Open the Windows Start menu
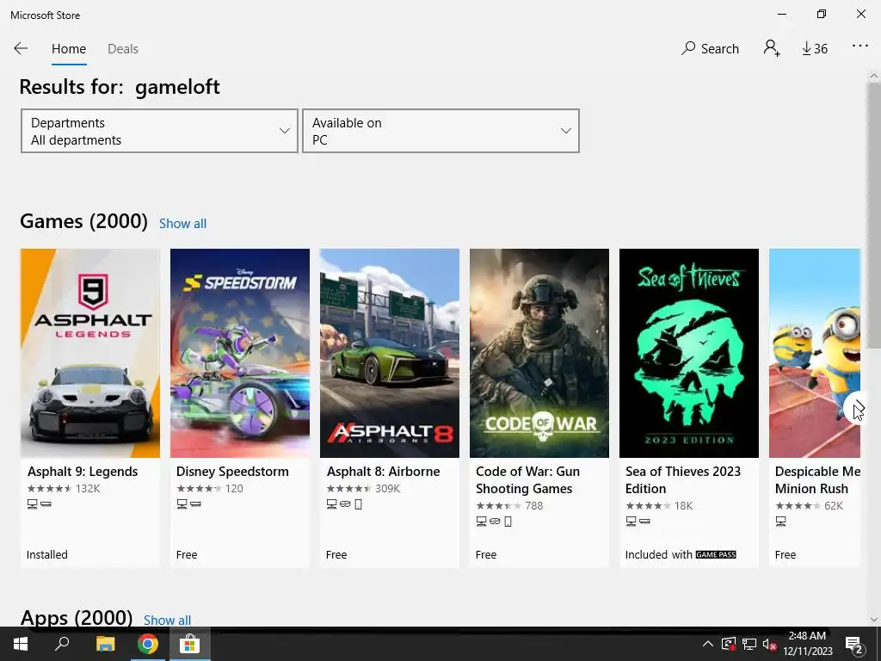This screenshot has width=881, height=661. coord(21,644)
